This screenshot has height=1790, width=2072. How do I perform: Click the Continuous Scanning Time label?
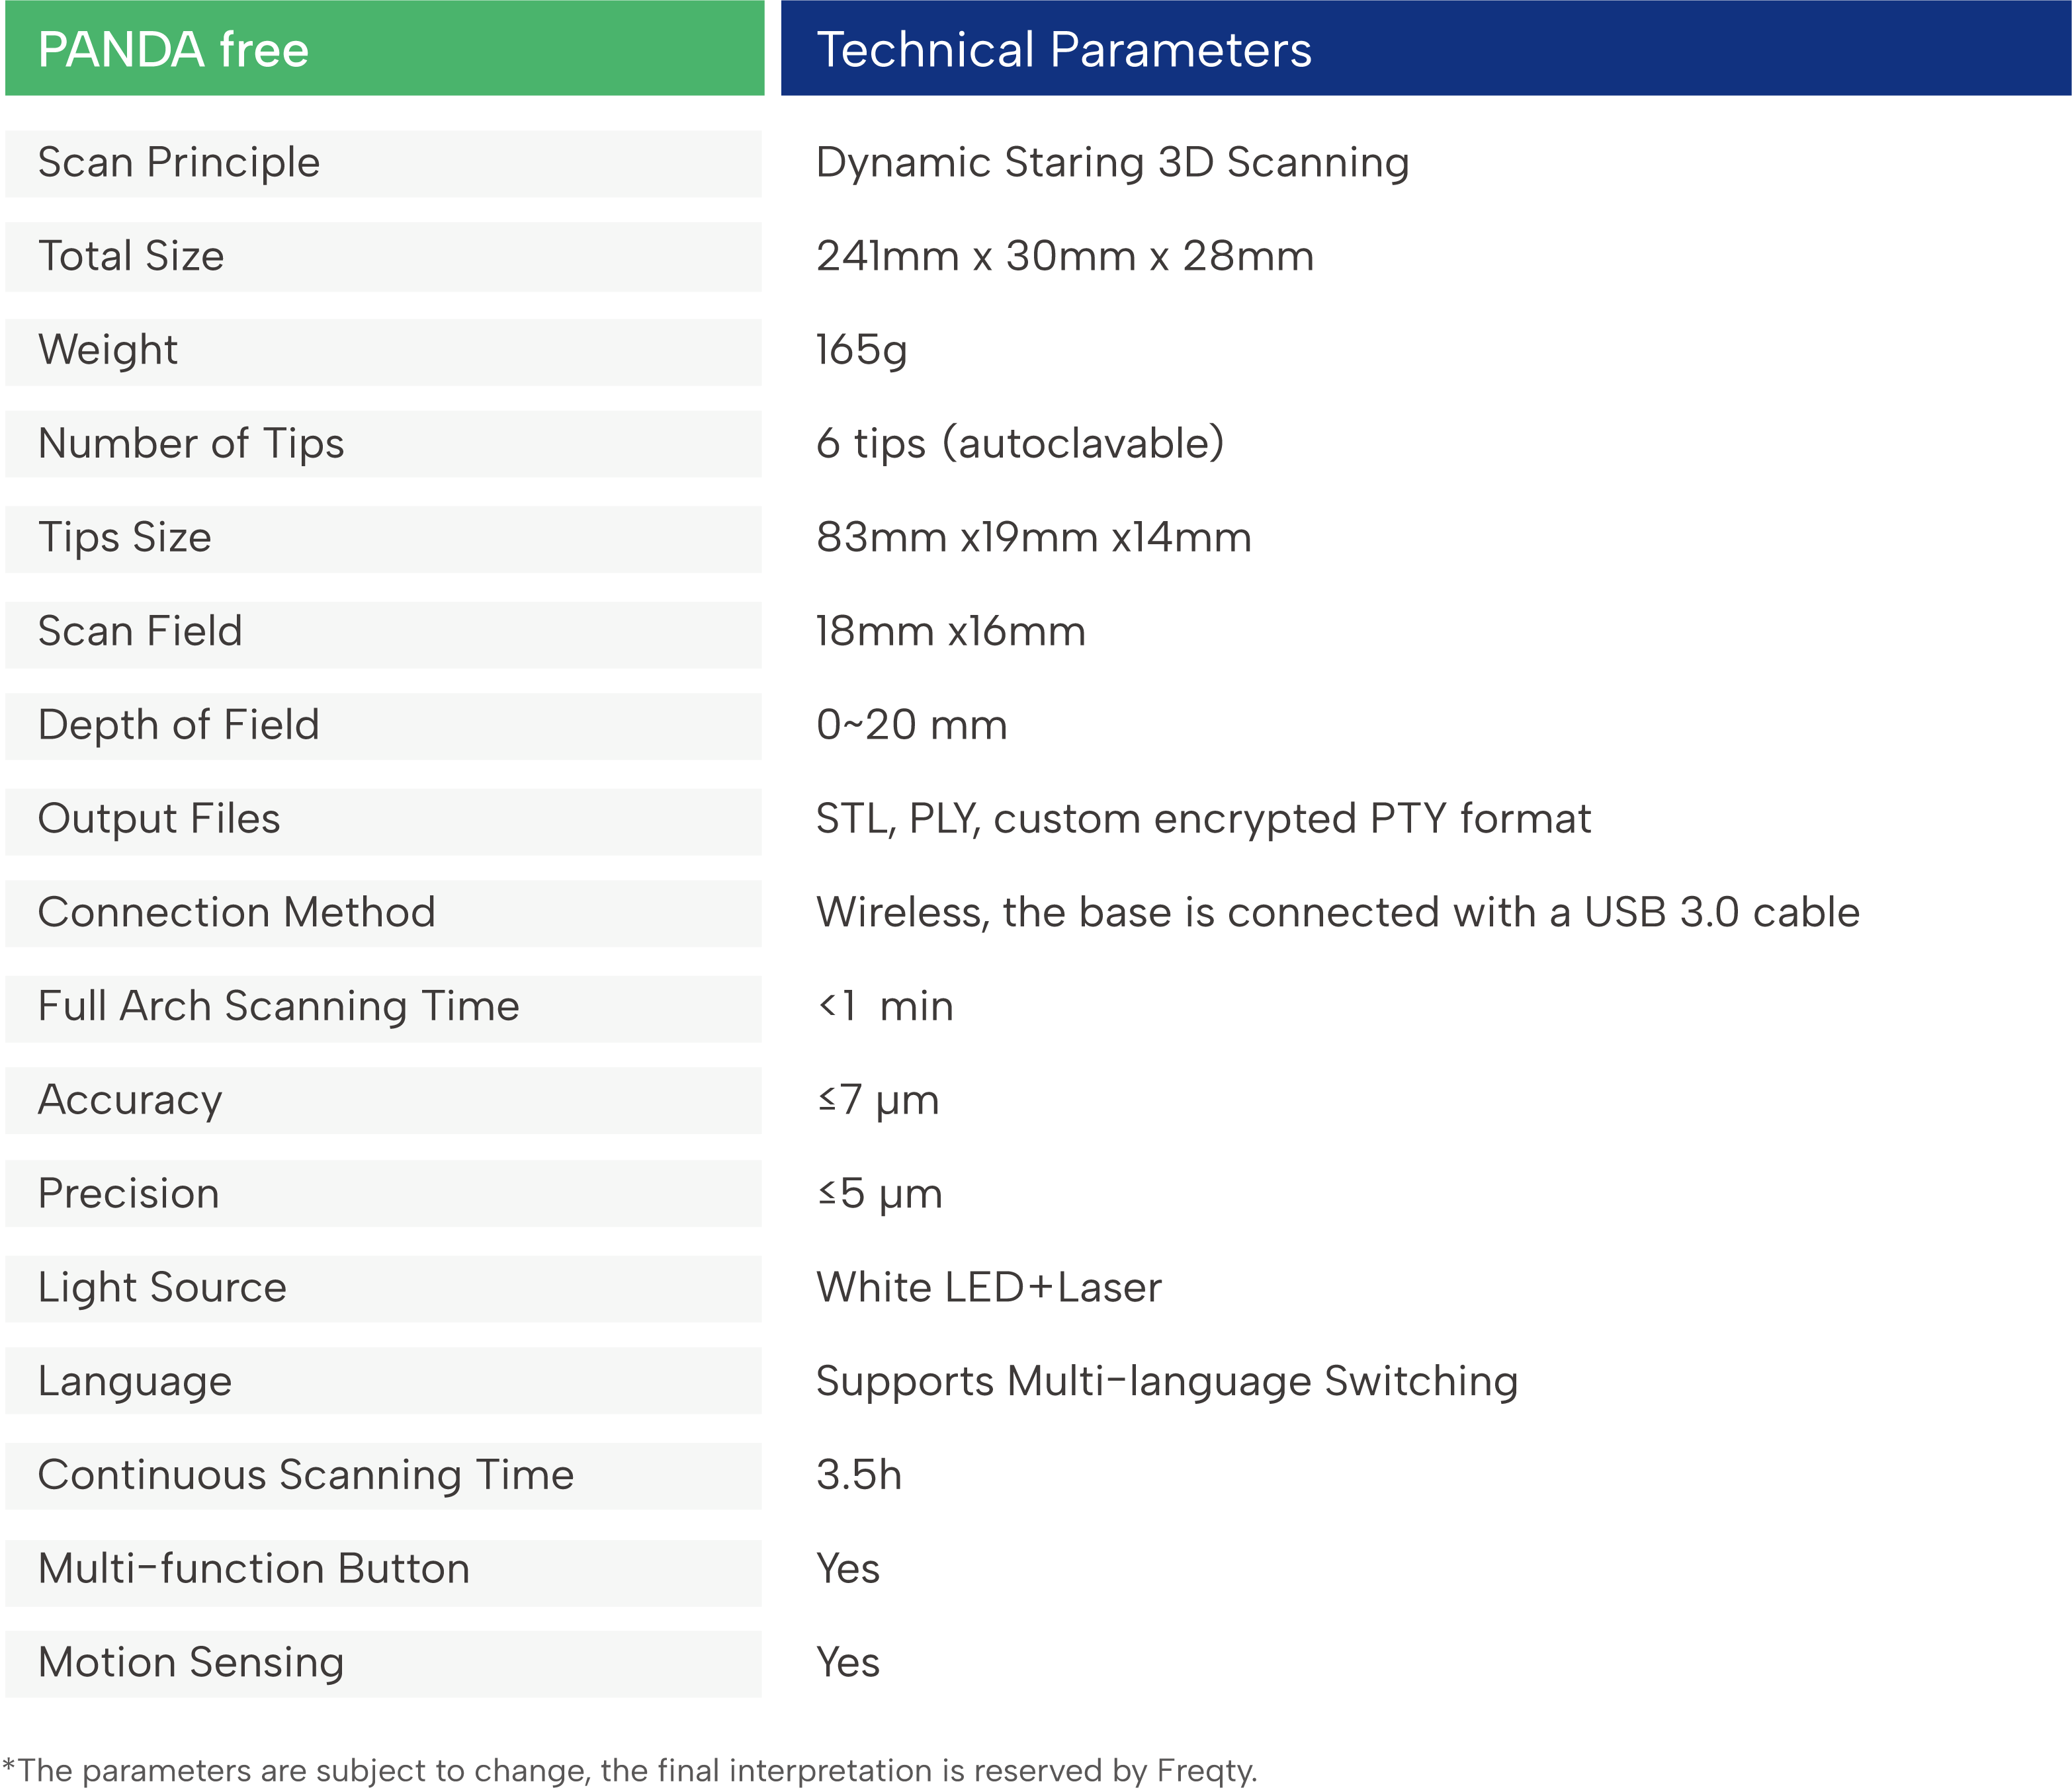click(x=383, y=1475)
